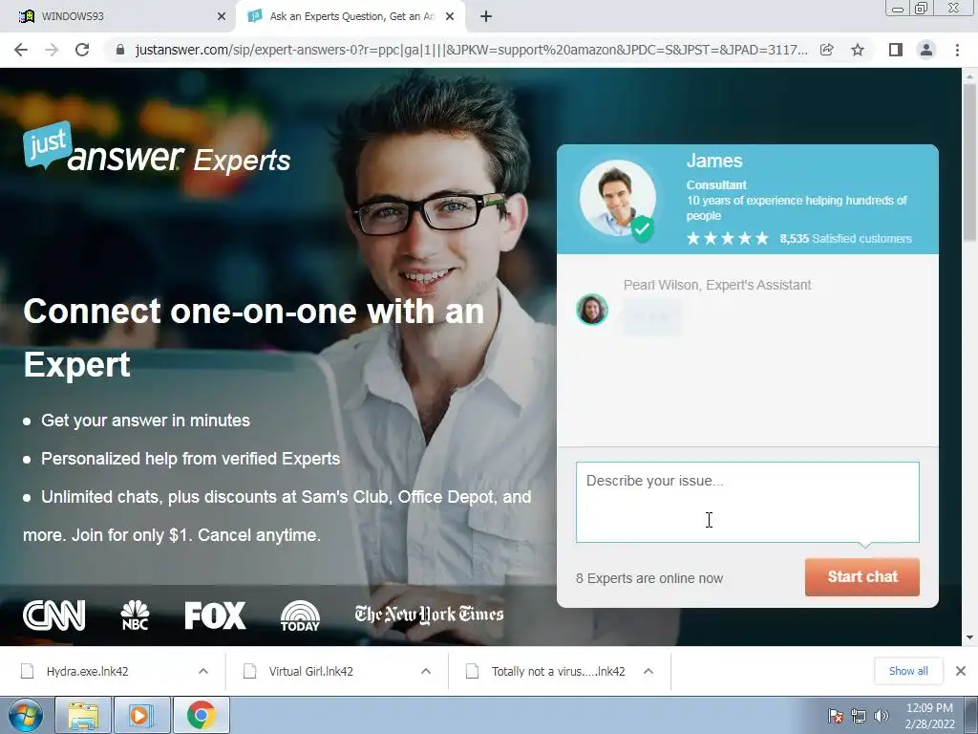
Task: Click the scrollbar down arrow
Action: (969, 637)
